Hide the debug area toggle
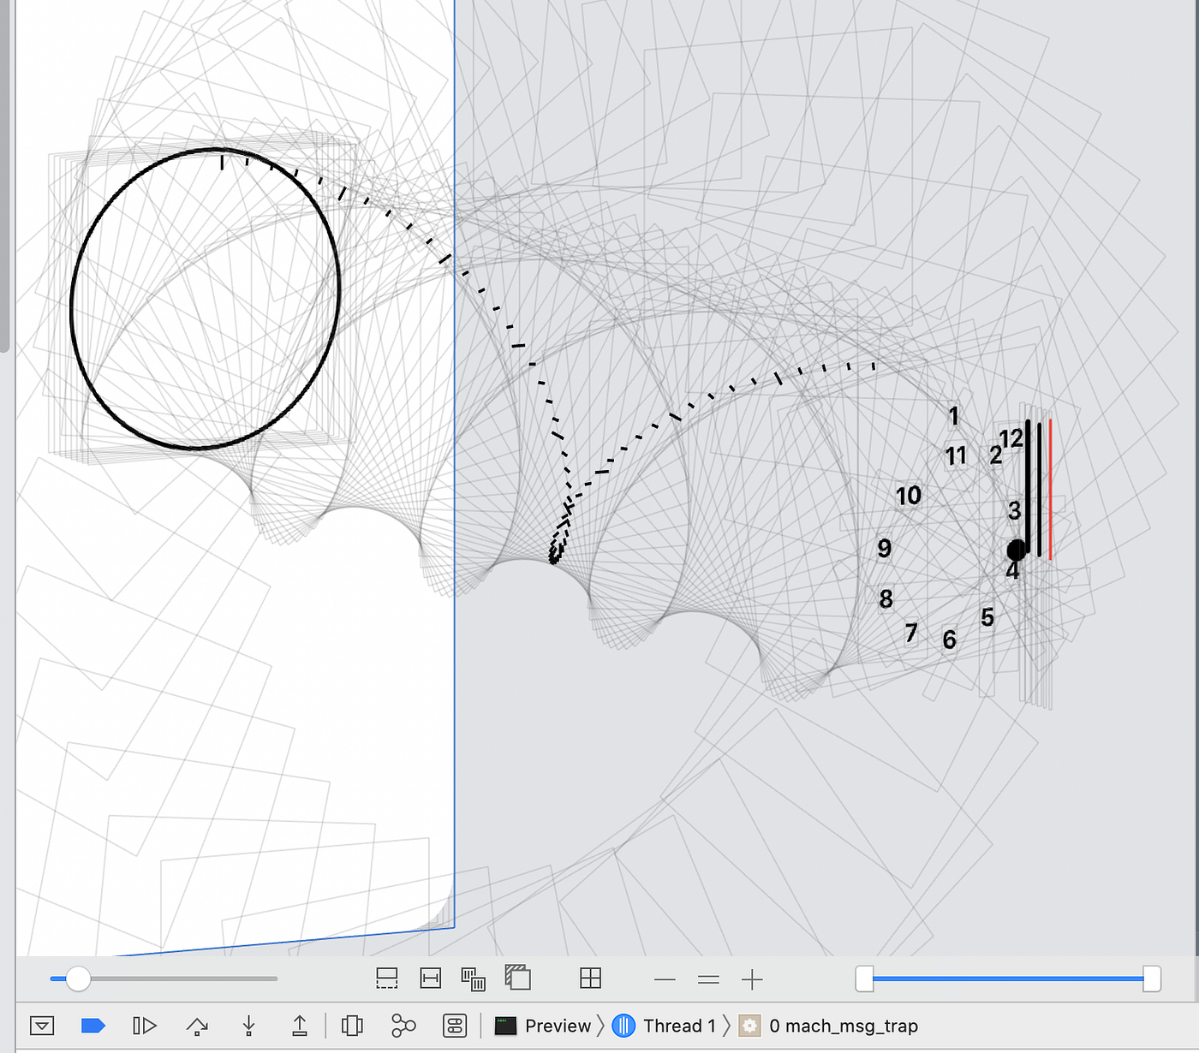Screen dimensions: 1199x1053 42,1026
